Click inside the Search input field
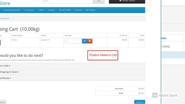This screenshot has width=185, height=104. [67, 1]
